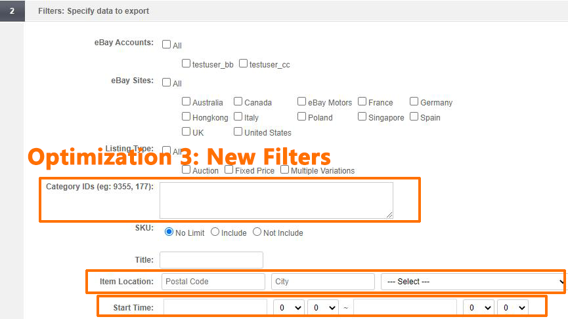The image size is (568, 319).
Task: Check the eBay Accounts All checkbox
Action: (166, 45)
